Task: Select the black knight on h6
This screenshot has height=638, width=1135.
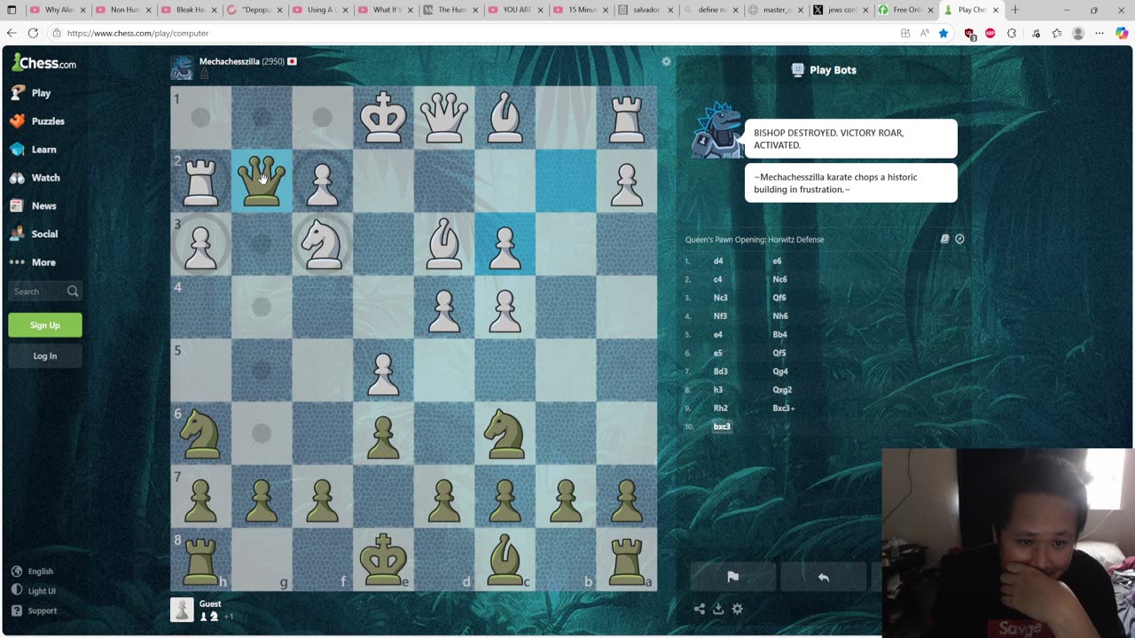Action: (201, 433)
